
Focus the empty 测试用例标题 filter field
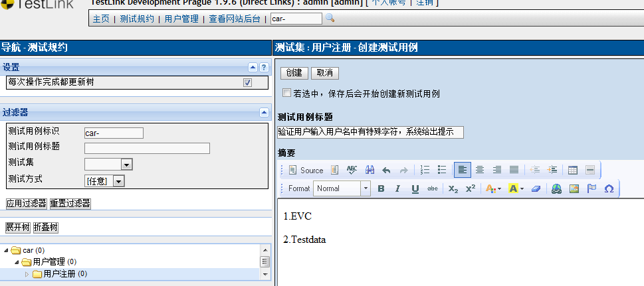click(147, 148)
